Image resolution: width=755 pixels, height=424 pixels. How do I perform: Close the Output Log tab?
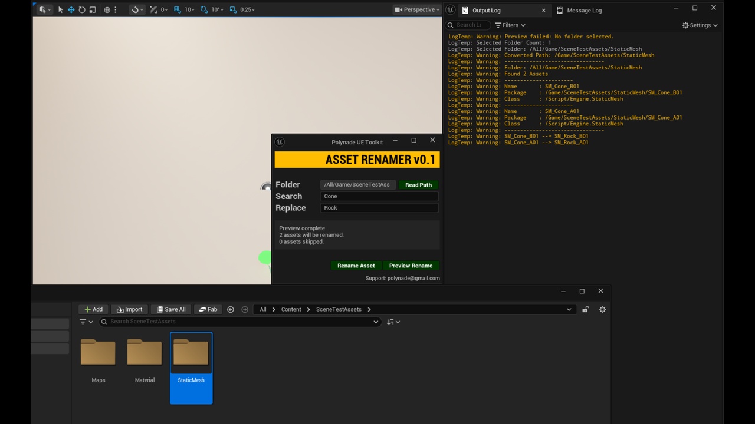point(543,10)
